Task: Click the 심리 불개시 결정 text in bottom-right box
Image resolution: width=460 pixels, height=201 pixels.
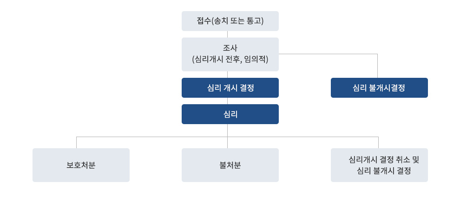Action: click(384, 171)
